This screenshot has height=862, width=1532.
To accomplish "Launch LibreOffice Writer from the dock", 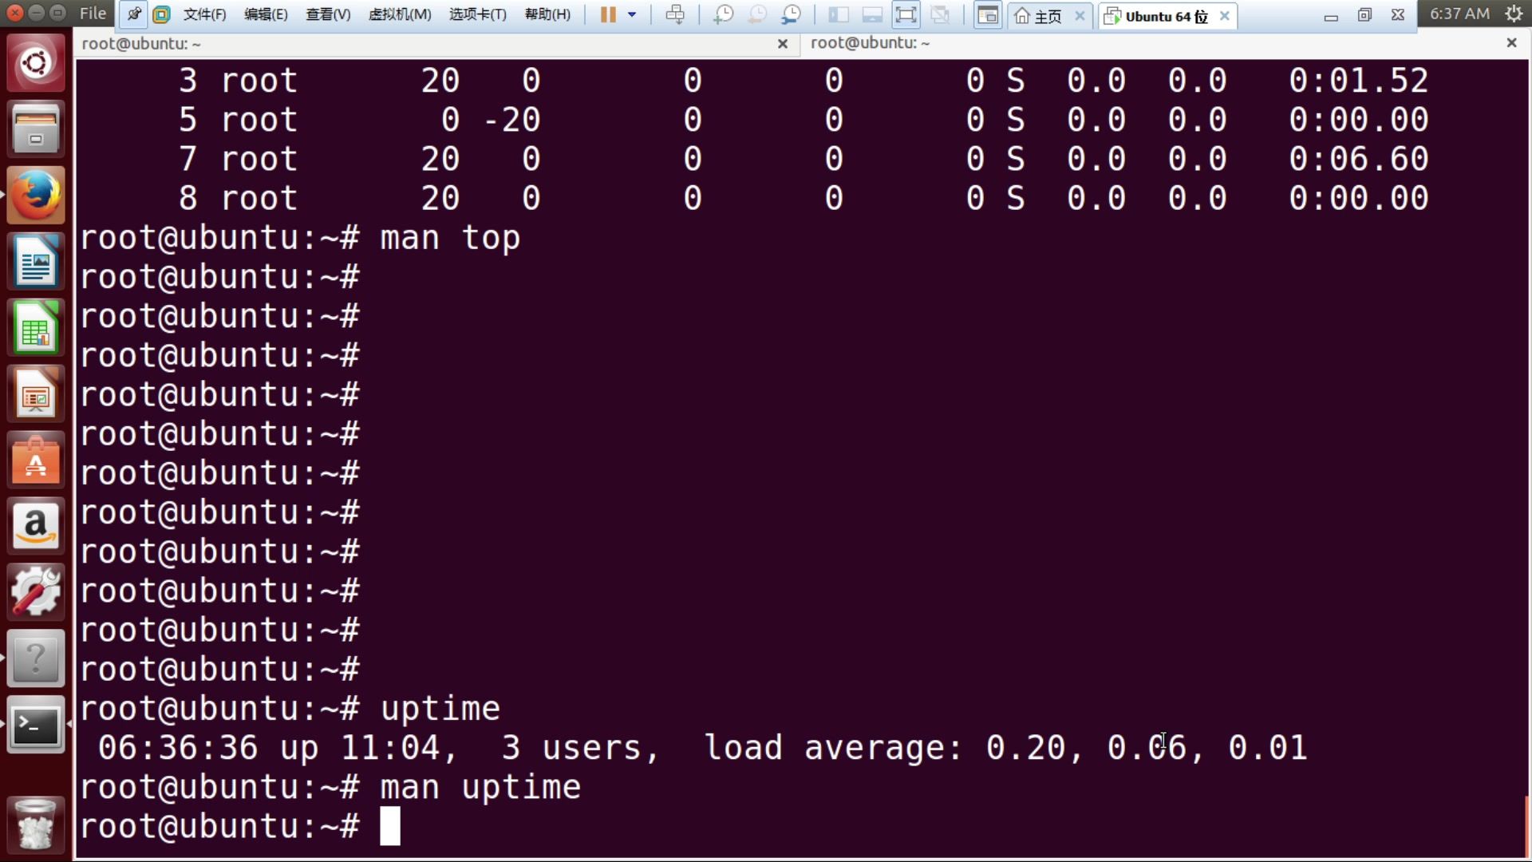I will coord(36,262).
